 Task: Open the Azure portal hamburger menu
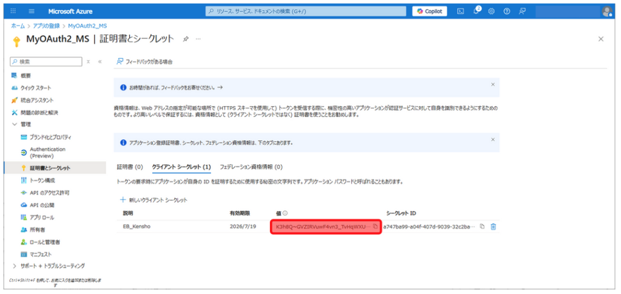pyautogui.click(x=32, y=12)
